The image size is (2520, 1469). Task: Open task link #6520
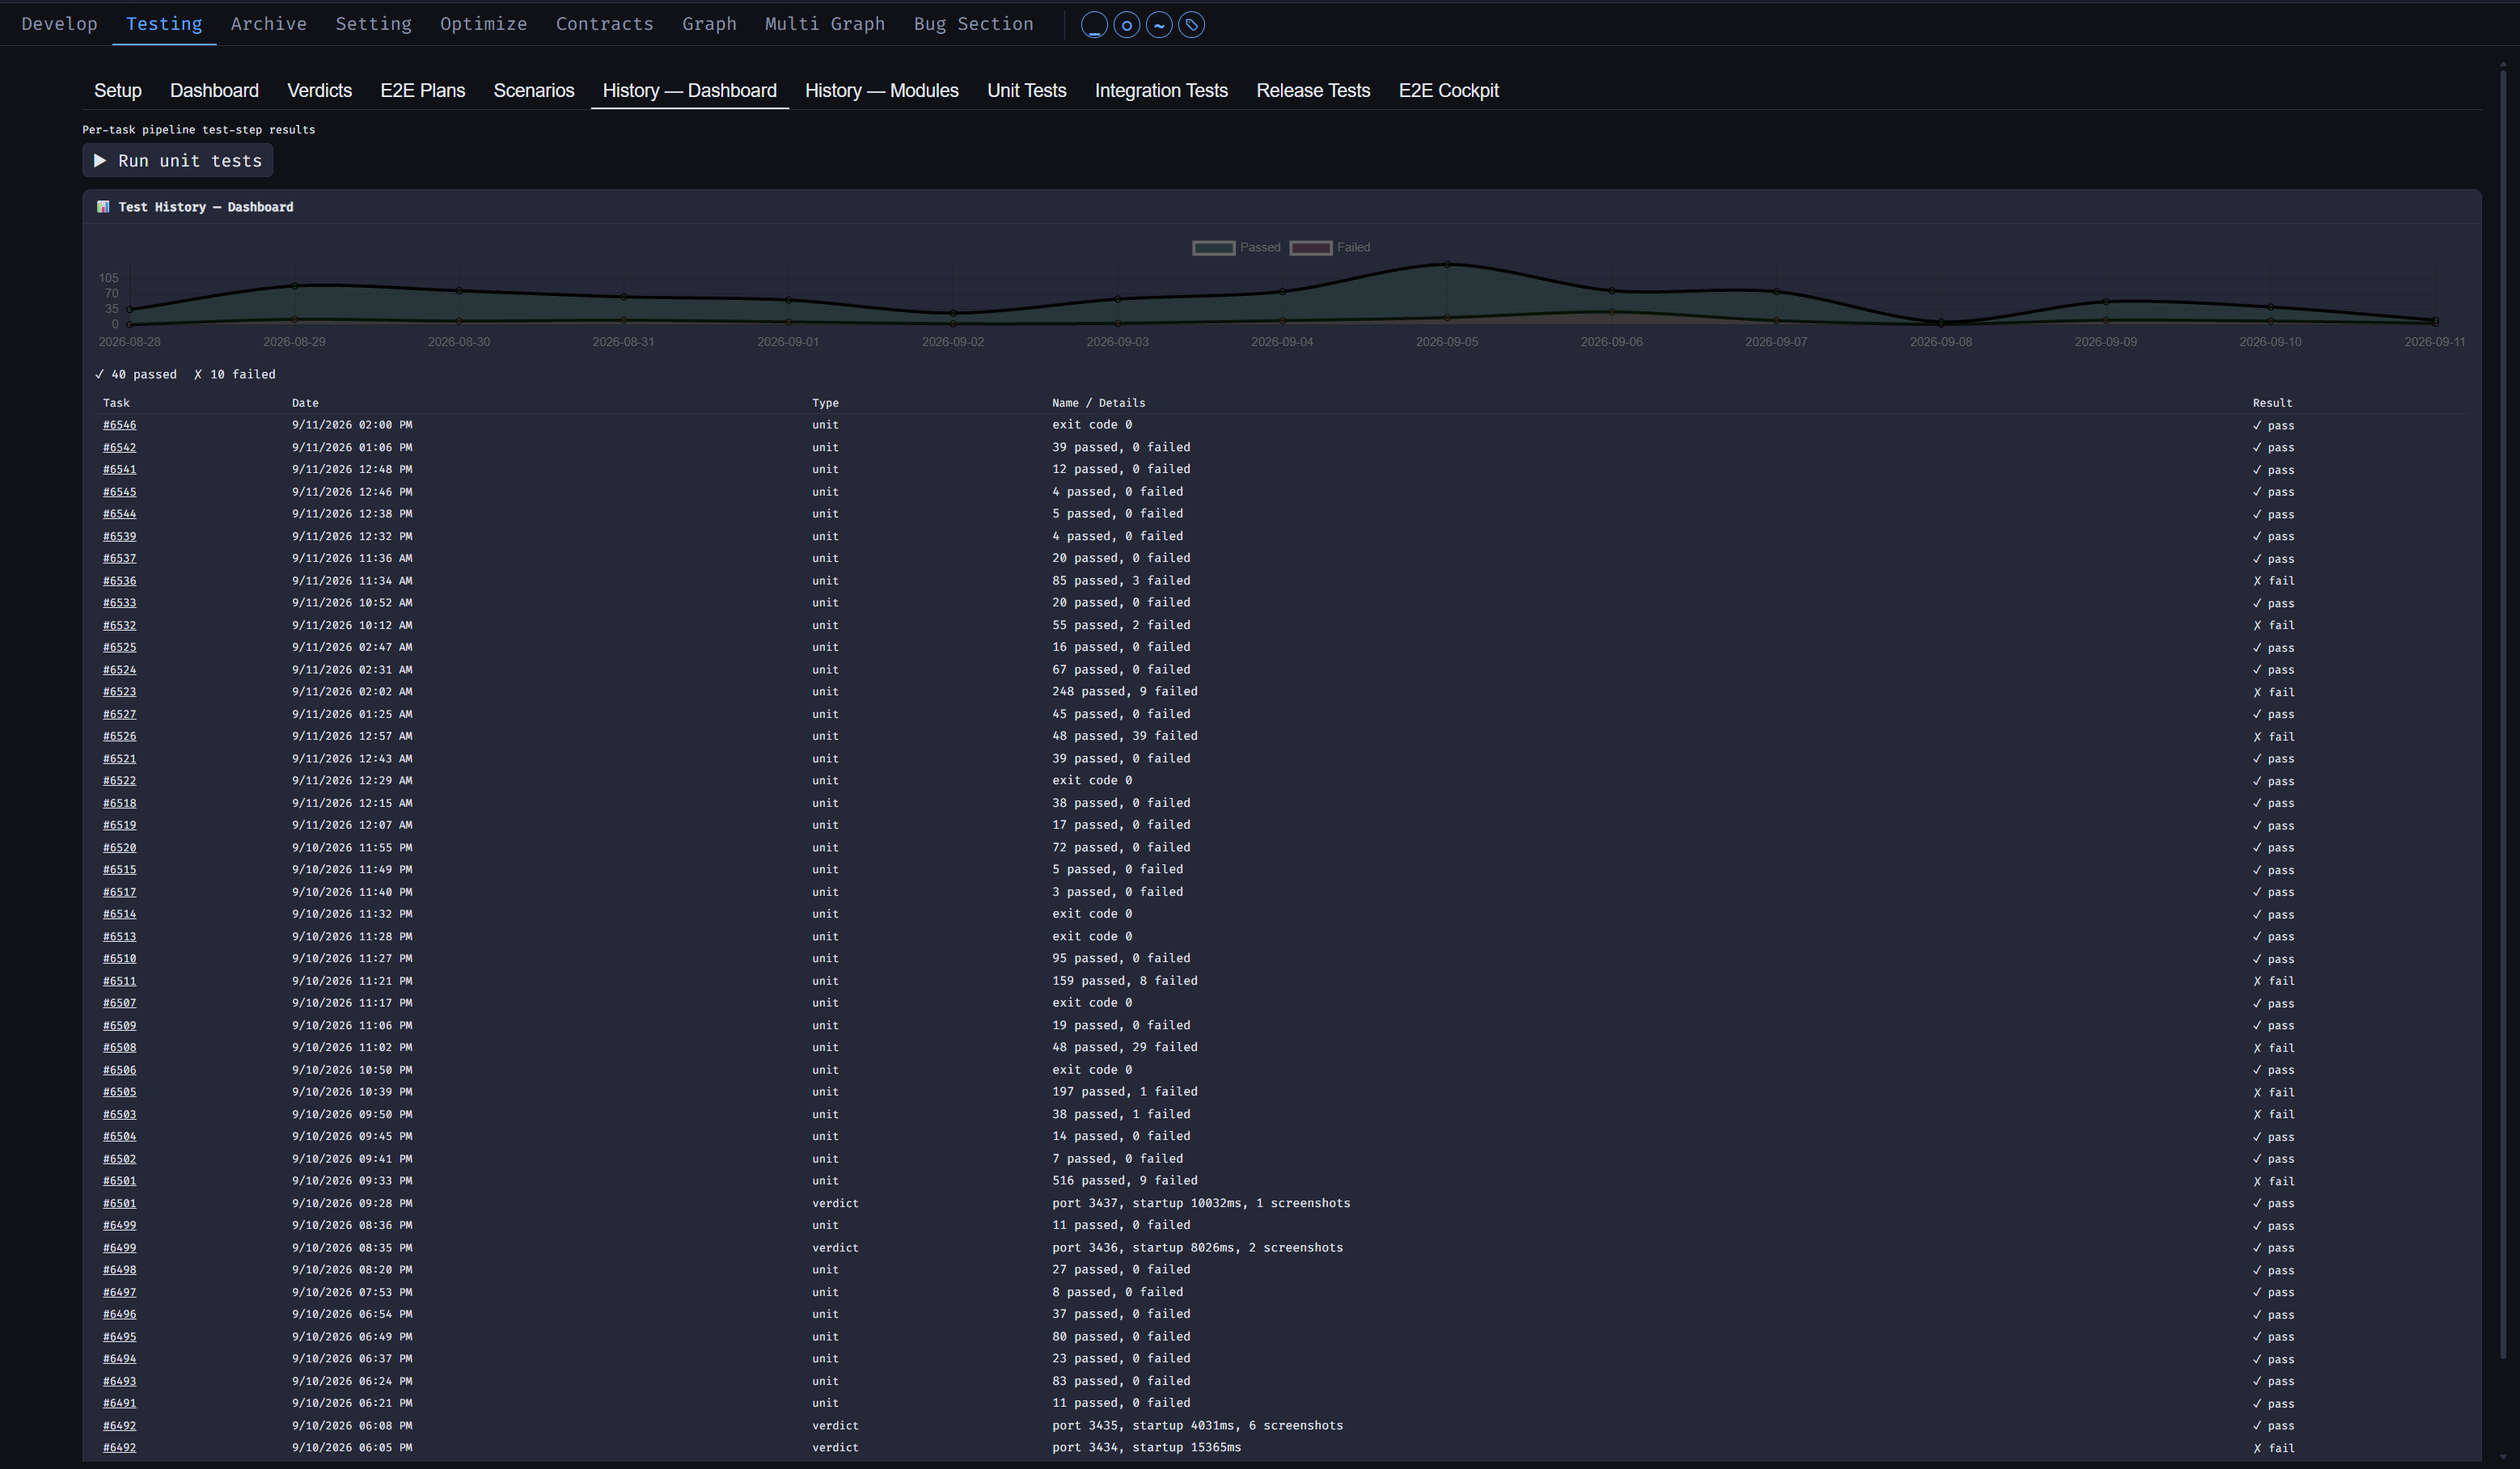click(x=119, y=848)
